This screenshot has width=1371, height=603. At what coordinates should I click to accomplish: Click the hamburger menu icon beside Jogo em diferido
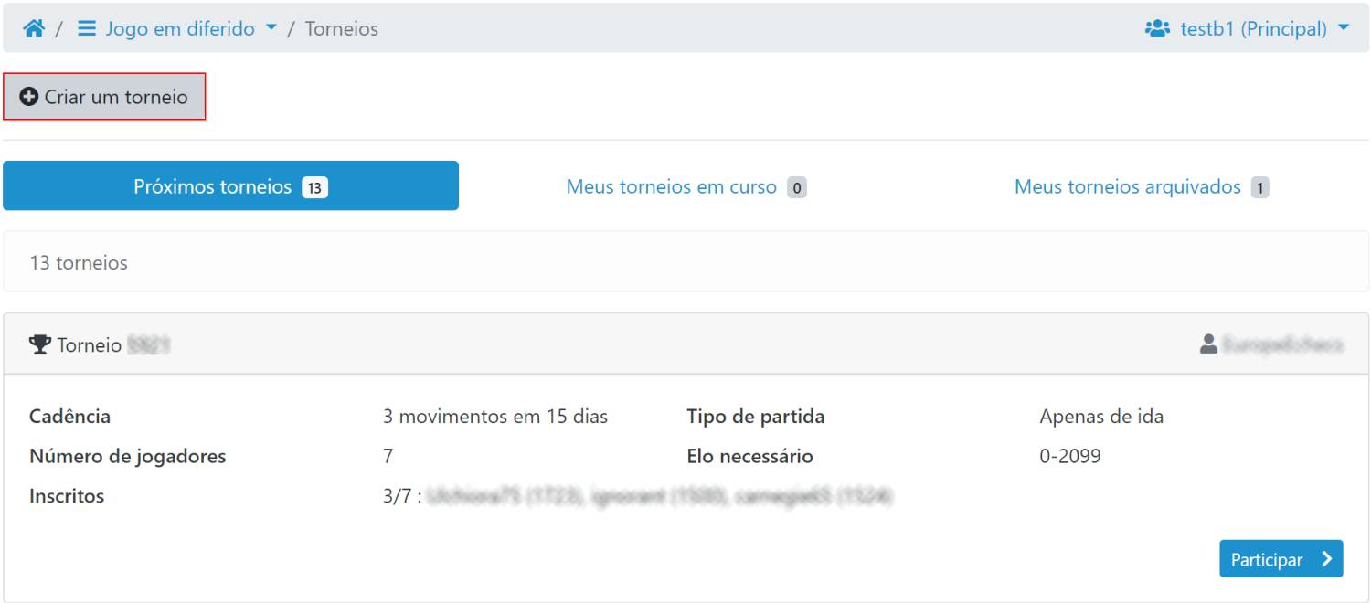point(87,28)
